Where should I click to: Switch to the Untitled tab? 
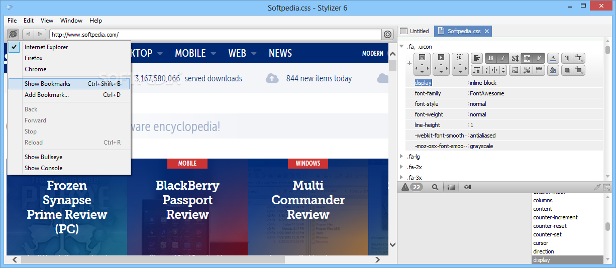tap(415, 31)
